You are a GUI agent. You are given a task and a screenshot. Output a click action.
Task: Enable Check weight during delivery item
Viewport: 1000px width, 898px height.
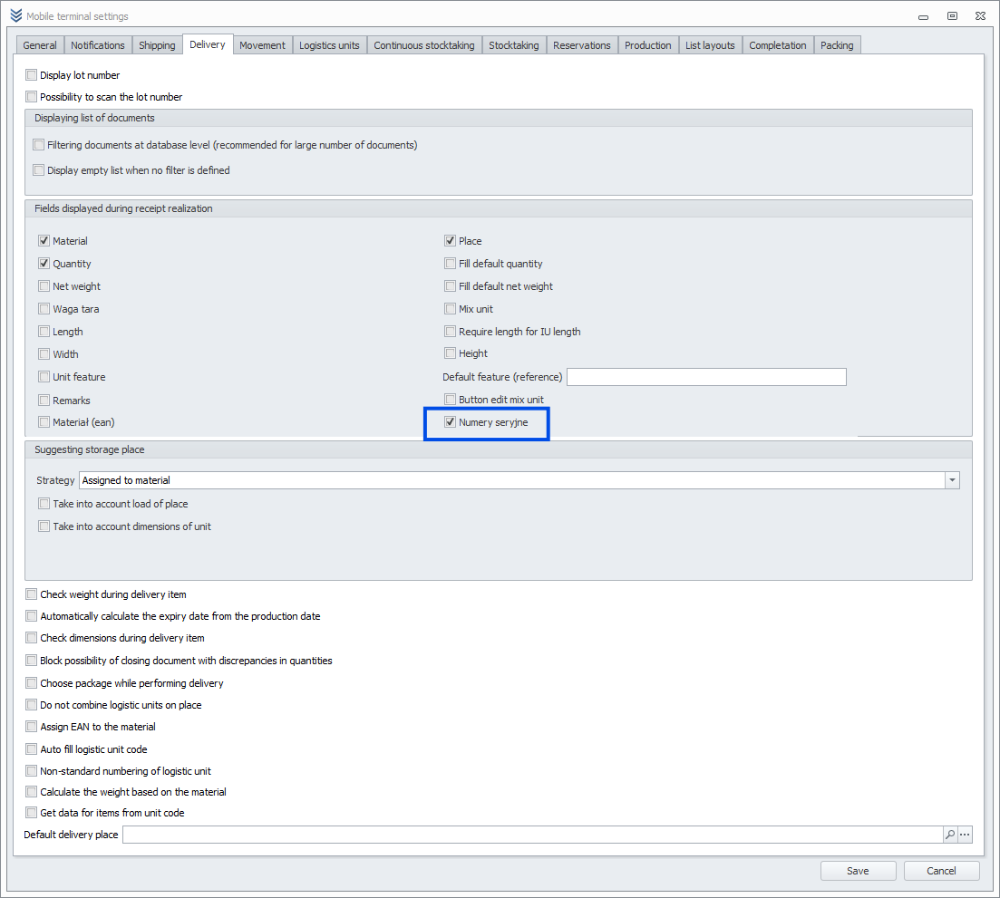tap(31, 594)
